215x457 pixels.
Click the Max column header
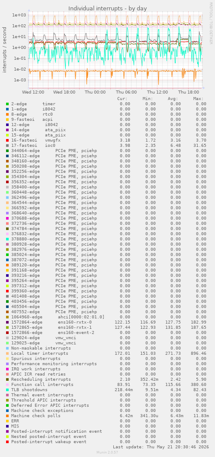[198, 99]
